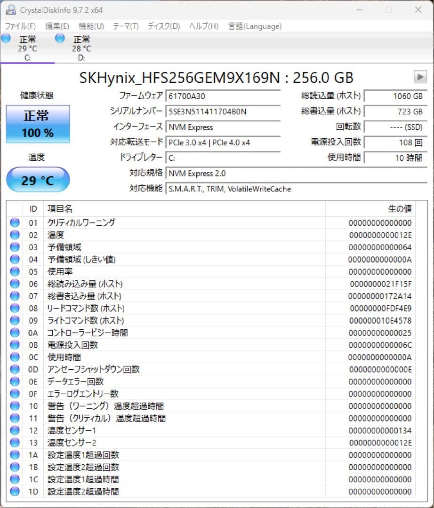Click the CrystalDiskInfo title bar app icon
The image size is (434, 508).
[x=10, y=9]
